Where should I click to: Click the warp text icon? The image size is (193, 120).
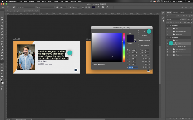tap(98, 7)
